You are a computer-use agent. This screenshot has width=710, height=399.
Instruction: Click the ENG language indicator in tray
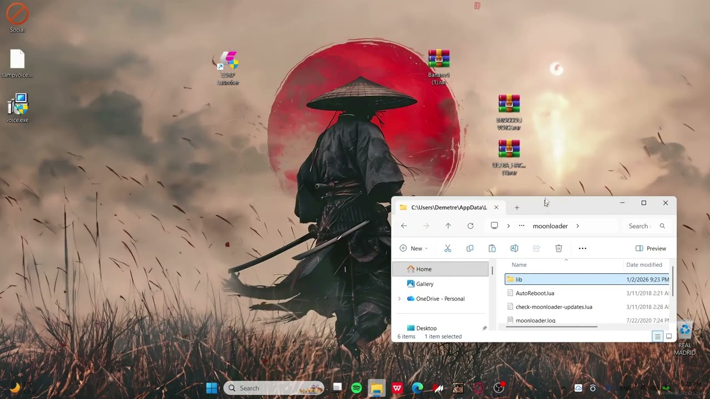coord(625,388)
